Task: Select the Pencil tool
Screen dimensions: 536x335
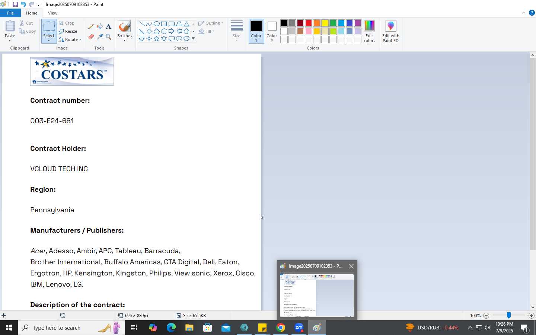Action: click(91, 26)
